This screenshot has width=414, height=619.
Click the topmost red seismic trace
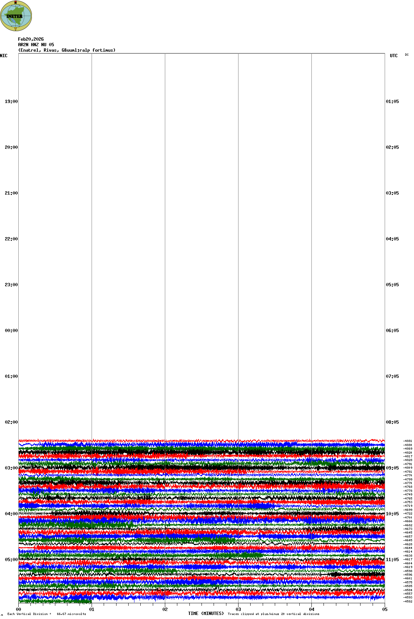pyautogui.click(x=202, y=441)
